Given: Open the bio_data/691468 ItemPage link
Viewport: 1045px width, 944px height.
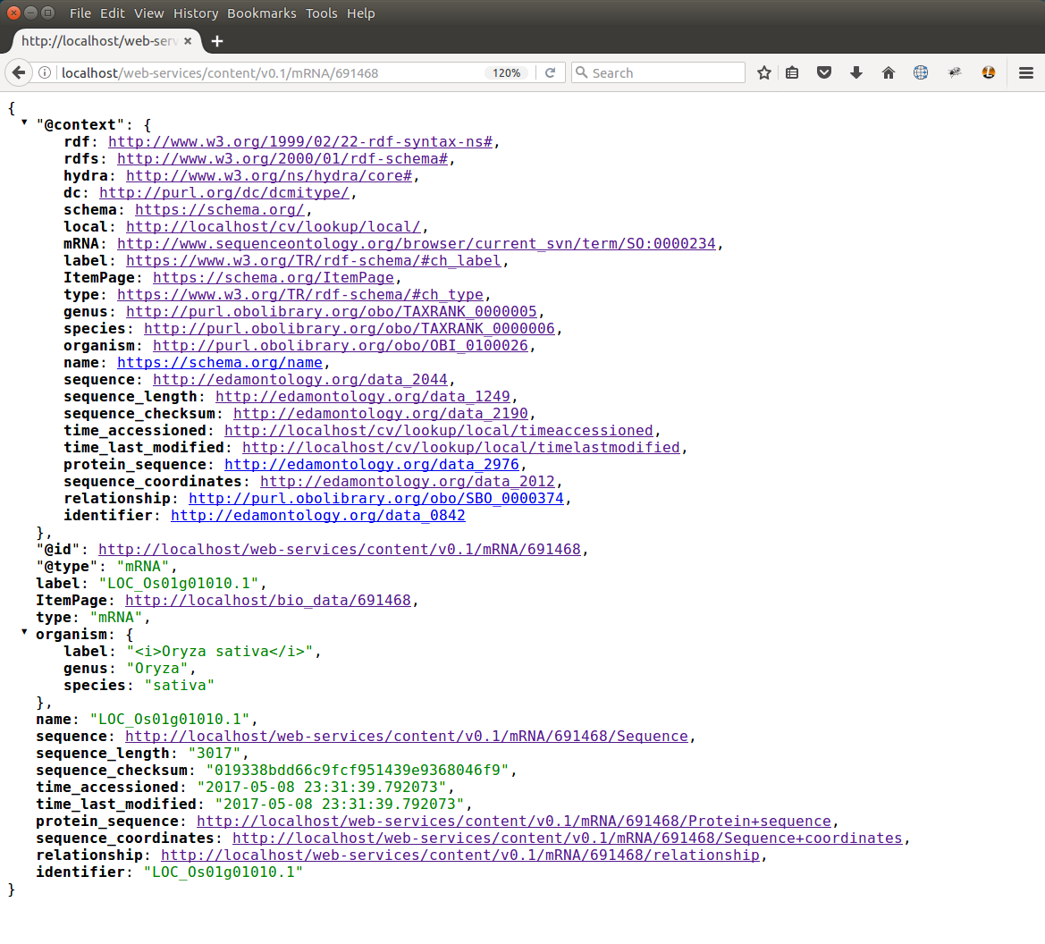Looking at the screenshot, I should coord(268,601).
